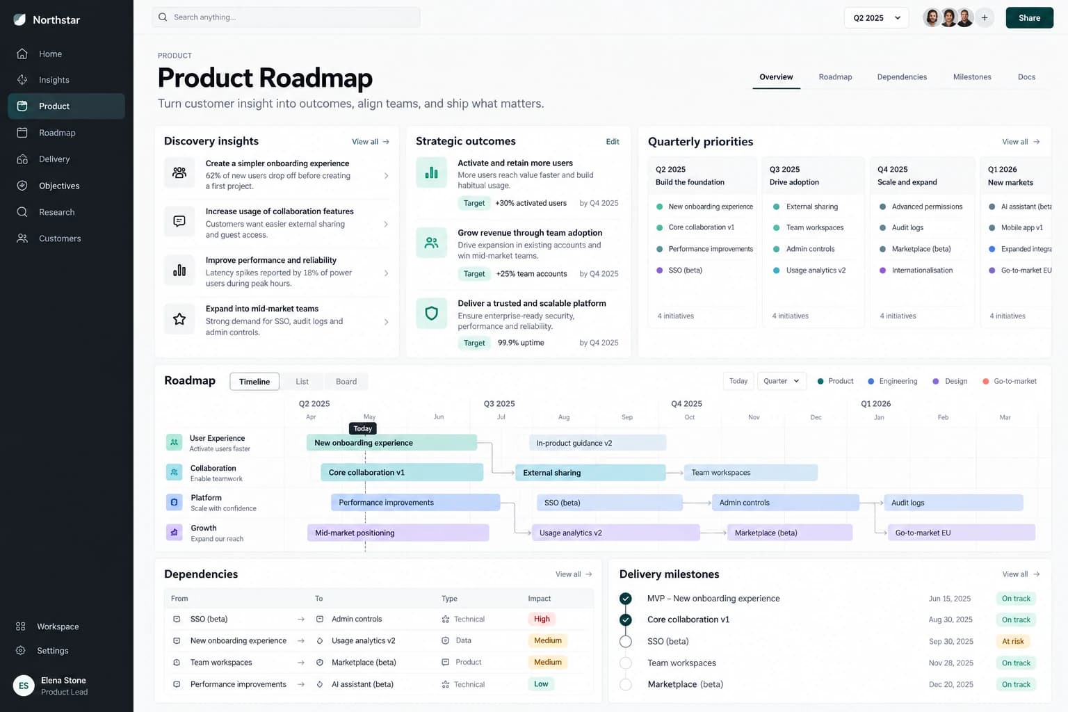Toggle Engineering legend filter
Image resolution: width=1068 pixels, height=712 pixels.
coord(893,381)
